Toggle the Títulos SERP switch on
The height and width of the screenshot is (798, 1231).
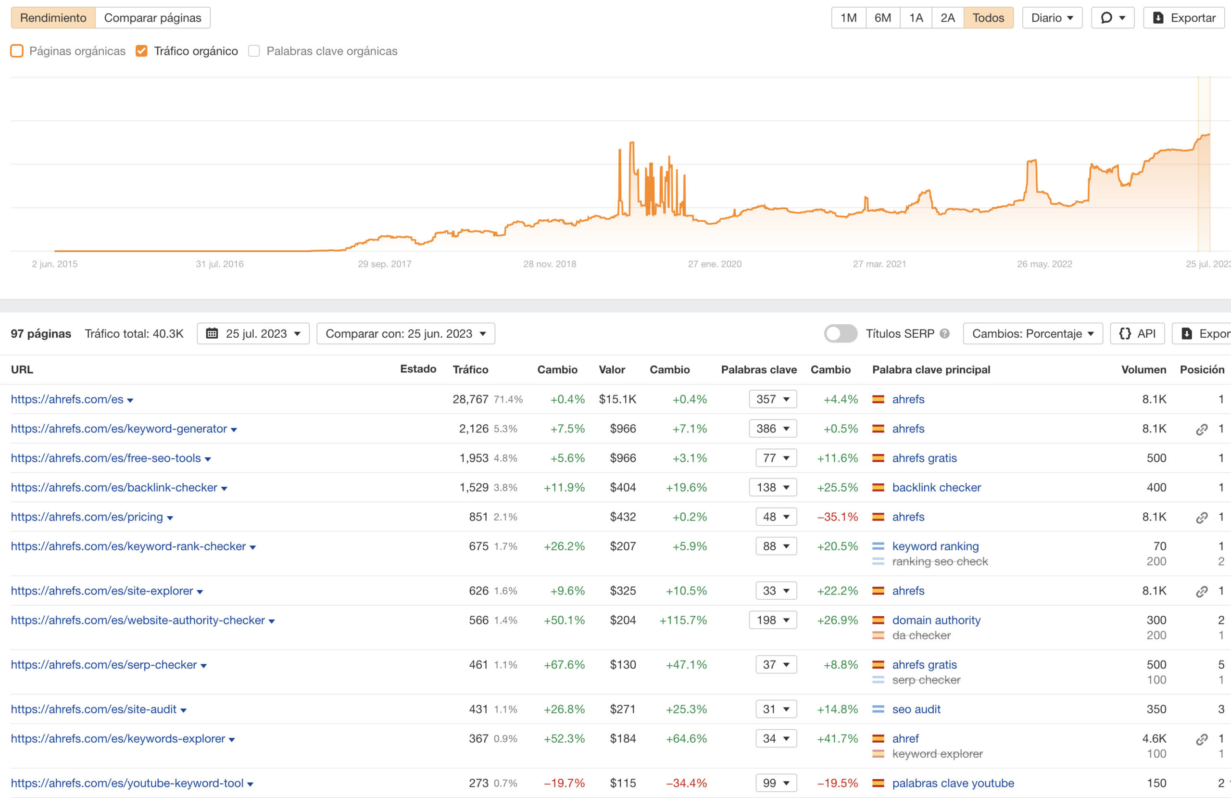coord(840,333)
